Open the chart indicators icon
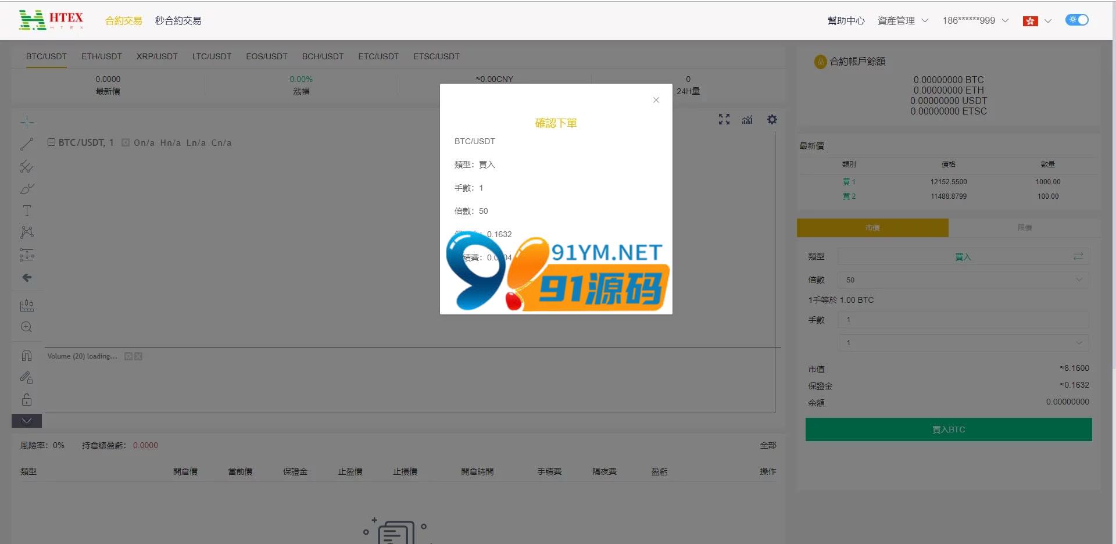This screenshot has width=1116, height=544. (x=747, y=119)
